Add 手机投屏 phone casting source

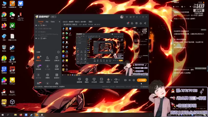point(94,80)
